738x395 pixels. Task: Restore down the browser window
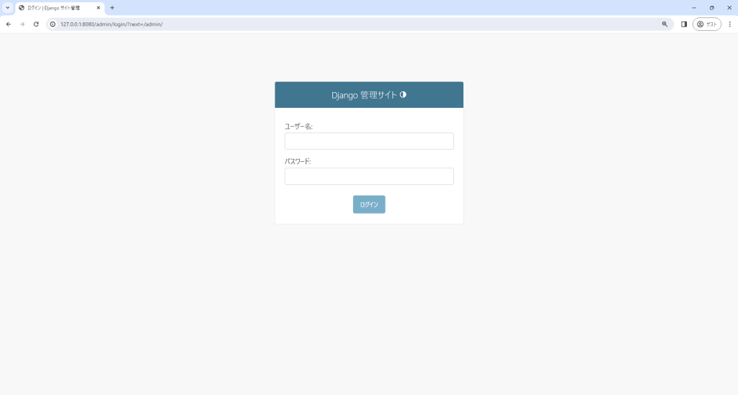(711, 8)
